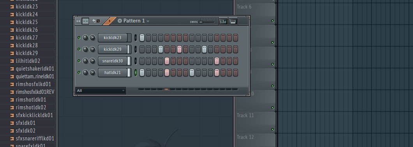Deselect hatldk21 channel via lit selector LED
413x147 pixels.
tap(136, 72)
